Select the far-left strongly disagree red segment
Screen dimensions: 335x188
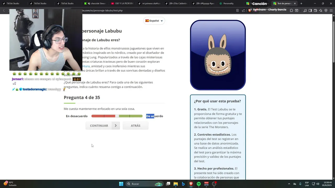coord(98,116)
